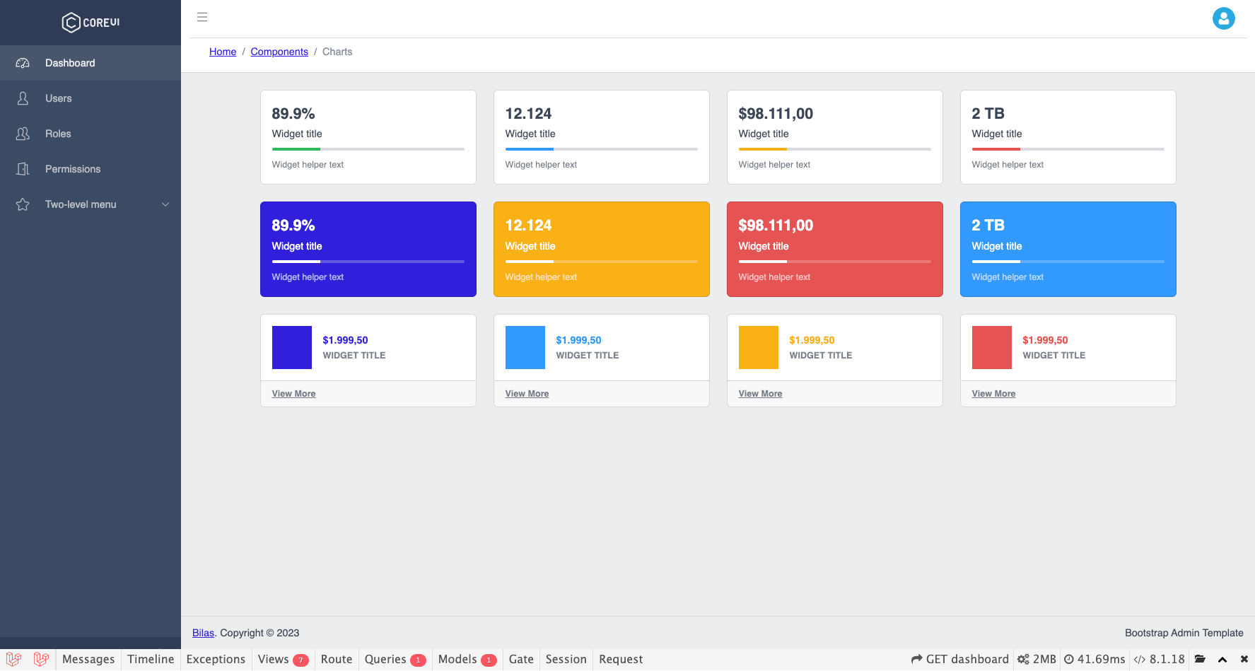Open the Request debugbar tab
The width and height of the screenshot is (1255, 671).
click(621, 659)
